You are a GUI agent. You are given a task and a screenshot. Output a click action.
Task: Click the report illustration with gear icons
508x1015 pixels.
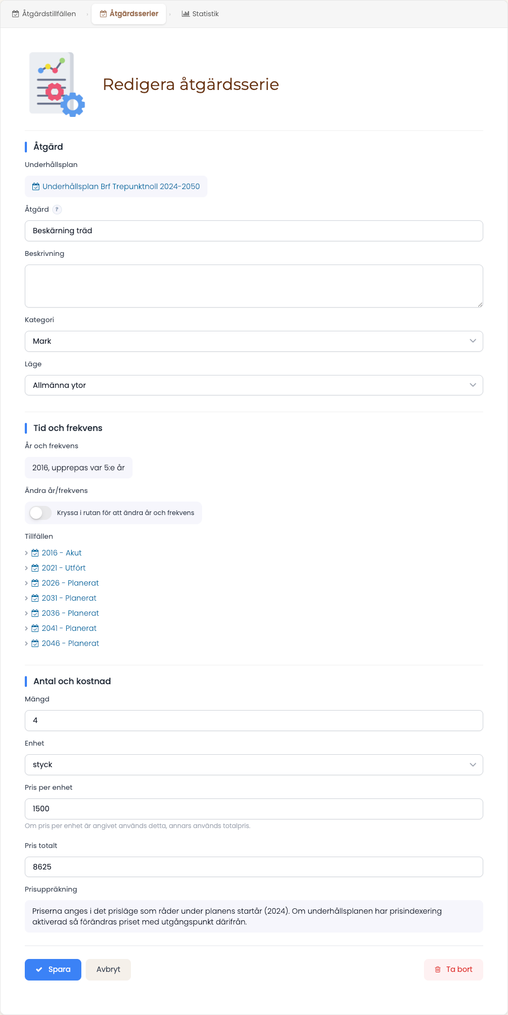pos(57,85)
